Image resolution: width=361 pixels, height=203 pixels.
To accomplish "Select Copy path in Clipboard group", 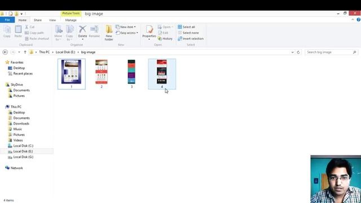I will coord(34,33).
